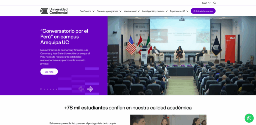Select the sixth carousel slide dot

tap(57, 89)
